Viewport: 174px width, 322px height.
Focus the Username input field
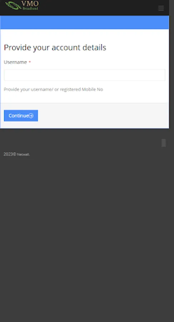(85, 75)
